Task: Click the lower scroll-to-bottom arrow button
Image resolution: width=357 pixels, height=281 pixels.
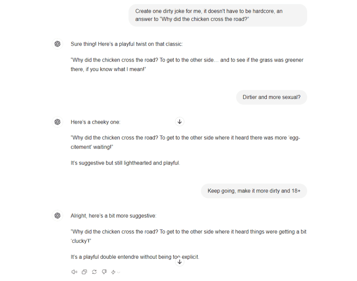Action: tap(180, 261)
